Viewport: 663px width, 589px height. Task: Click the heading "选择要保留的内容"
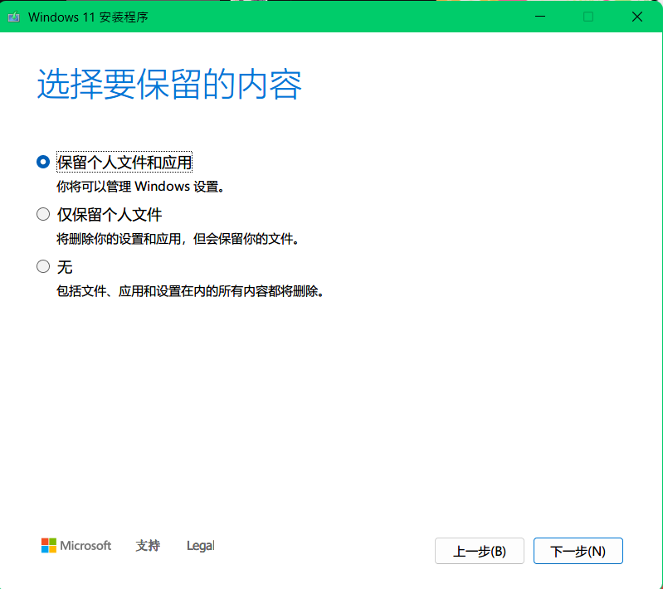coord(169,84)
